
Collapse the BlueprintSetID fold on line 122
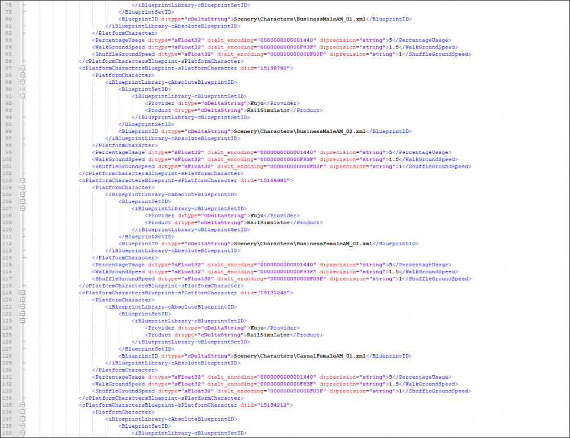coord(23,314)
